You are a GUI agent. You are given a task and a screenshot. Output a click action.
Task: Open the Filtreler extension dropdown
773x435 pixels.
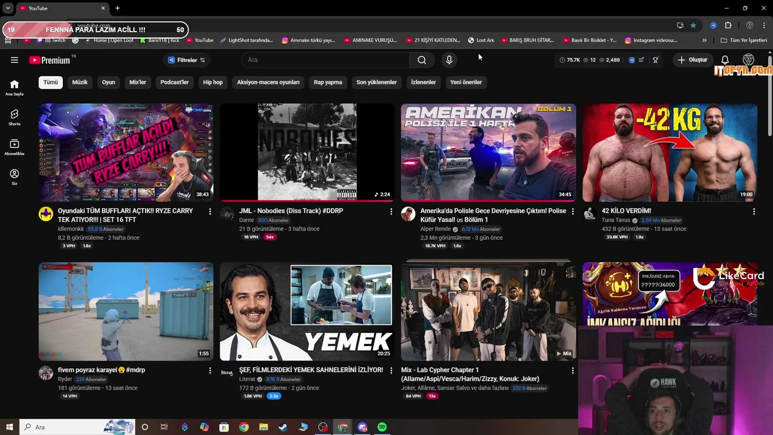click(187, 60)
